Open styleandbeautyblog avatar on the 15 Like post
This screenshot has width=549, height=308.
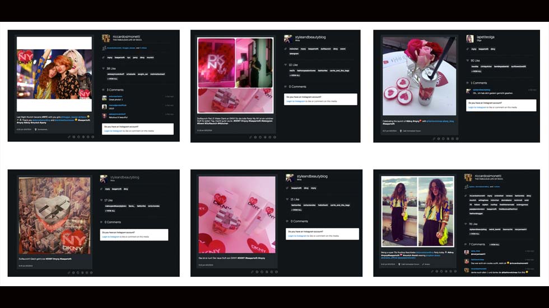pyautogui.click(x=290, y=178)
